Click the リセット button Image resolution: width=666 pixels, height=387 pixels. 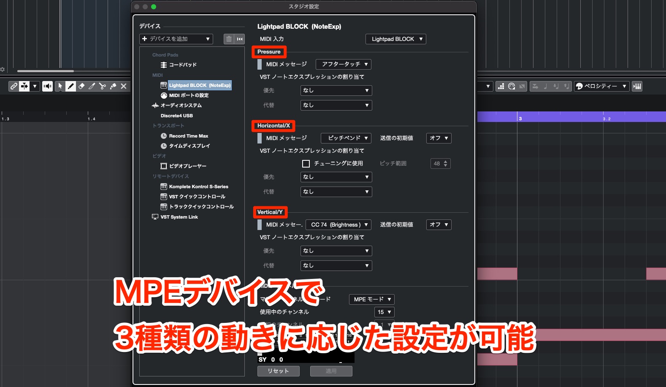point(279,371)
